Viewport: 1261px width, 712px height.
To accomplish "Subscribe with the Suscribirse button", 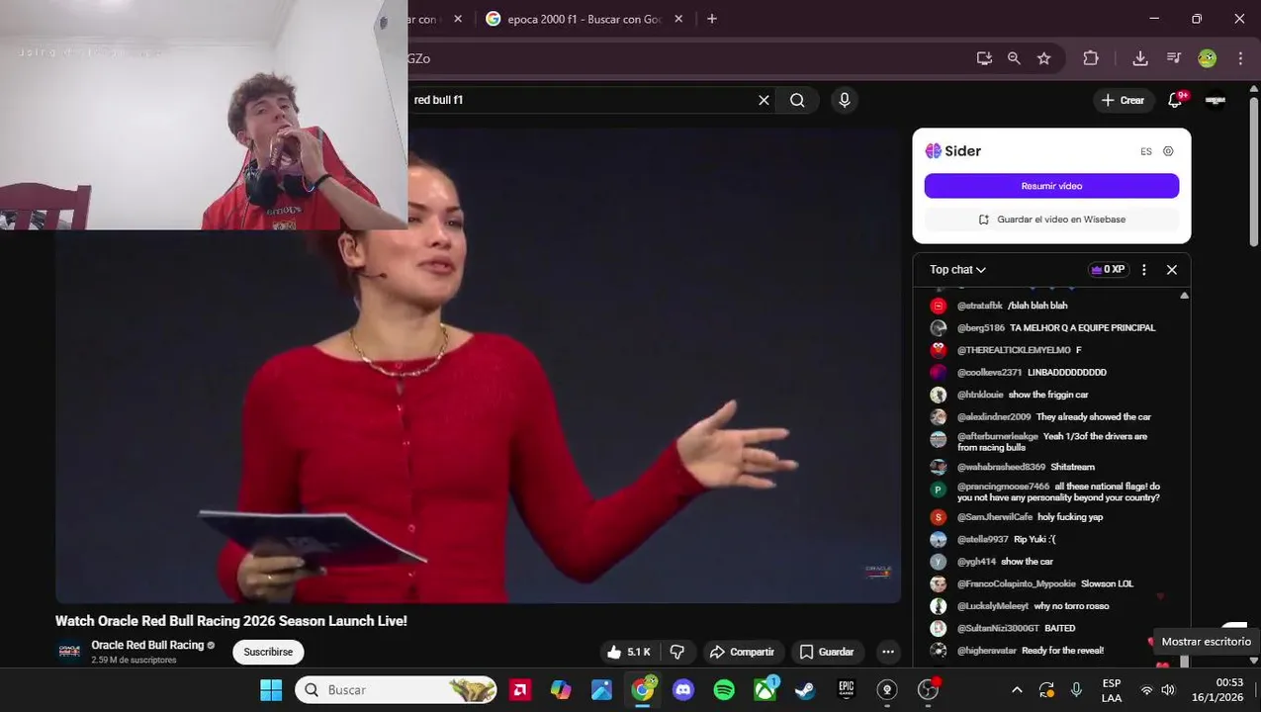I will [x=268, y=652].
